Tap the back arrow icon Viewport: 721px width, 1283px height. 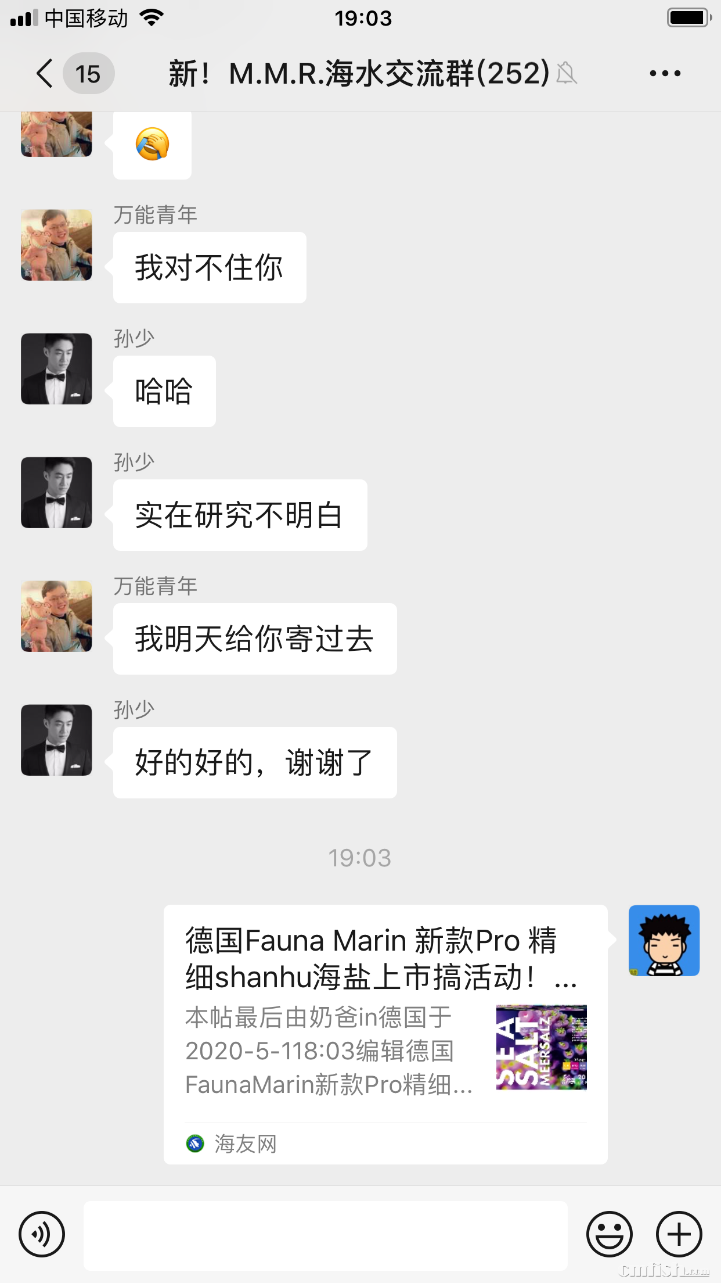(45, 74)
